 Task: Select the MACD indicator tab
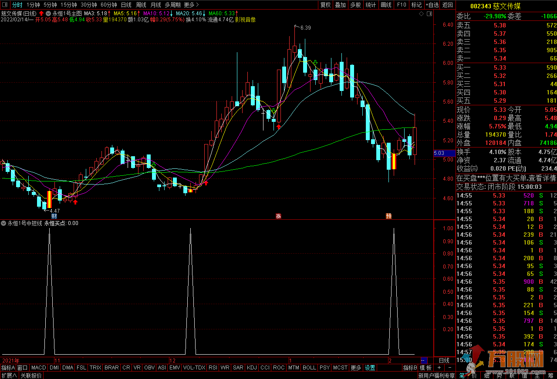(x=39, y=368)
